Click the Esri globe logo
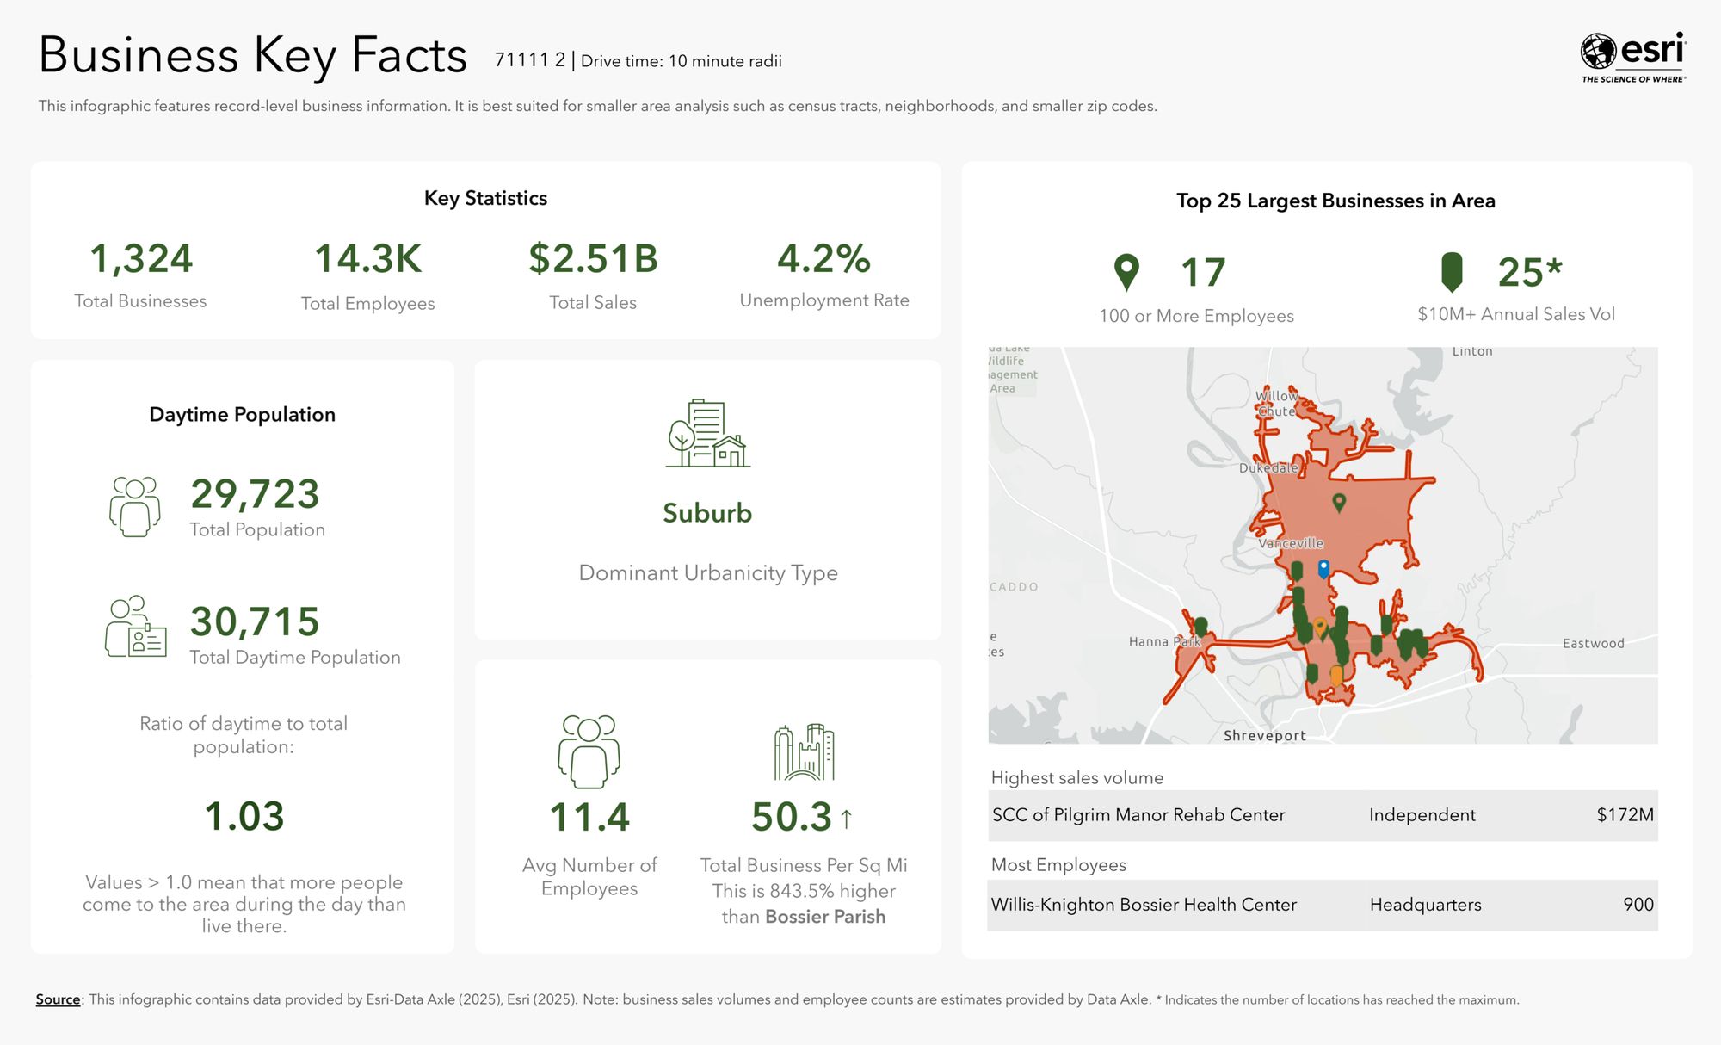1721x1045 pixels. (1598, 52)
